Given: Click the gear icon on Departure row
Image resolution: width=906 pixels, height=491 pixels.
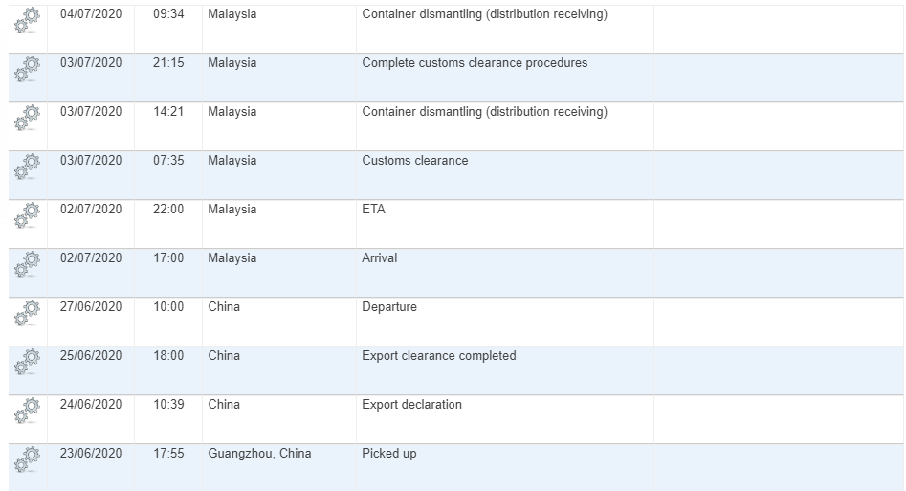Looking at the screenshot, I should coord(27,313).
